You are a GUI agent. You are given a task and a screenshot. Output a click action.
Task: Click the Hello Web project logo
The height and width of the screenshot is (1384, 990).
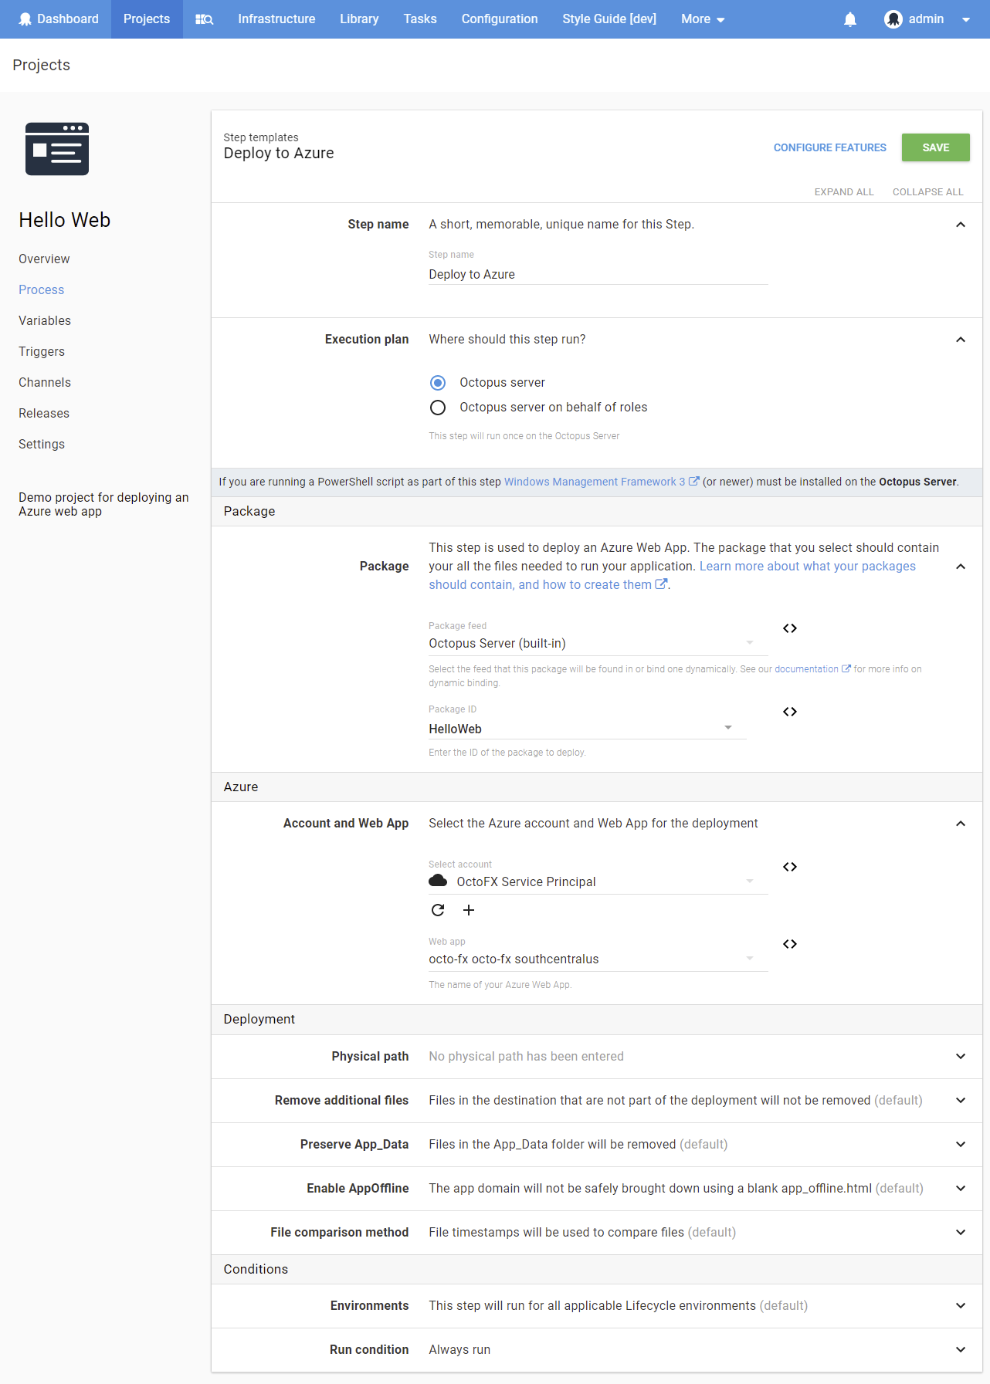(57, 149)
